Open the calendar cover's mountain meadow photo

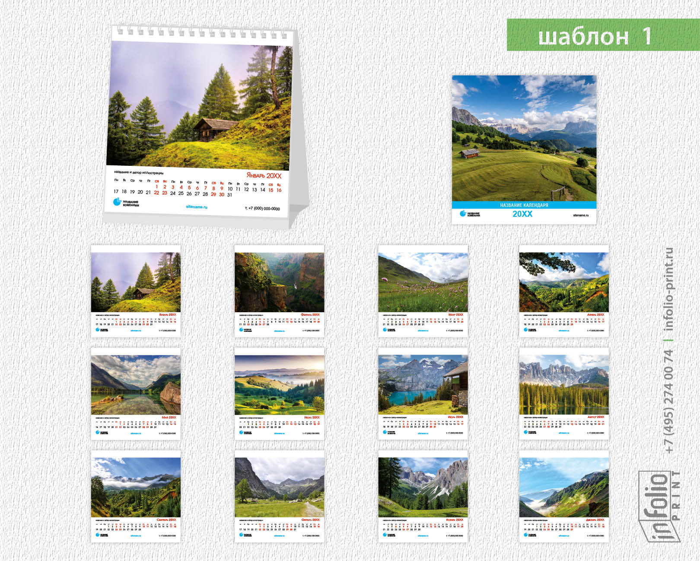(524, 138)
